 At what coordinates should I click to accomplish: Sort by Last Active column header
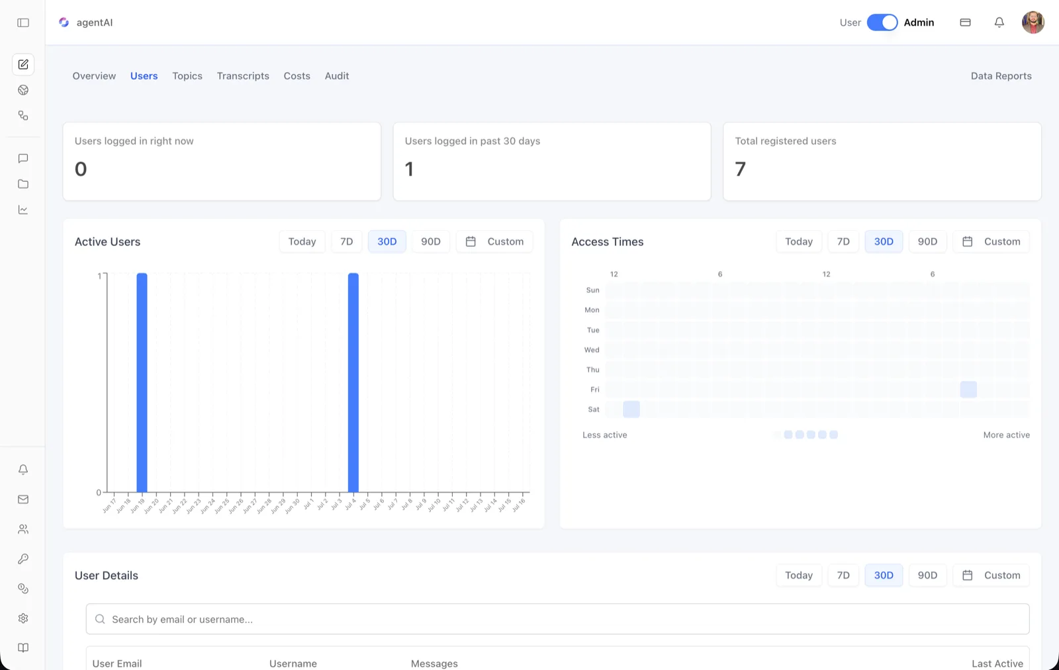tap(997, 663)
